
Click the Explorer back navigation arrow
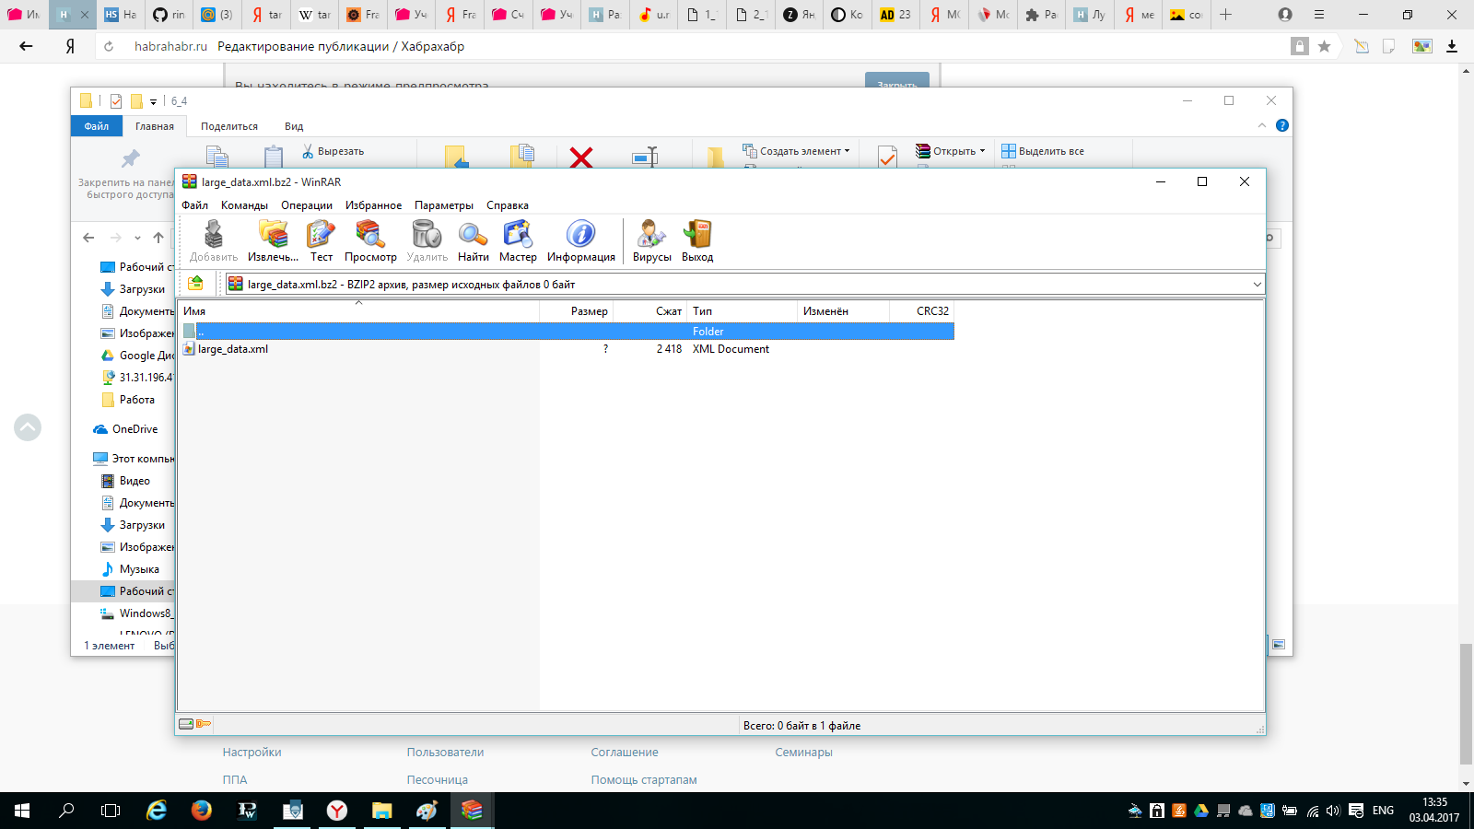pyautogui.click(x=88, y=238)
